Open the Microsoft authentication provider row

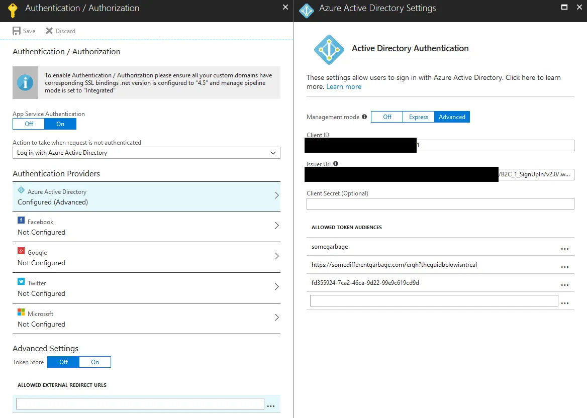tap(146, 319)
